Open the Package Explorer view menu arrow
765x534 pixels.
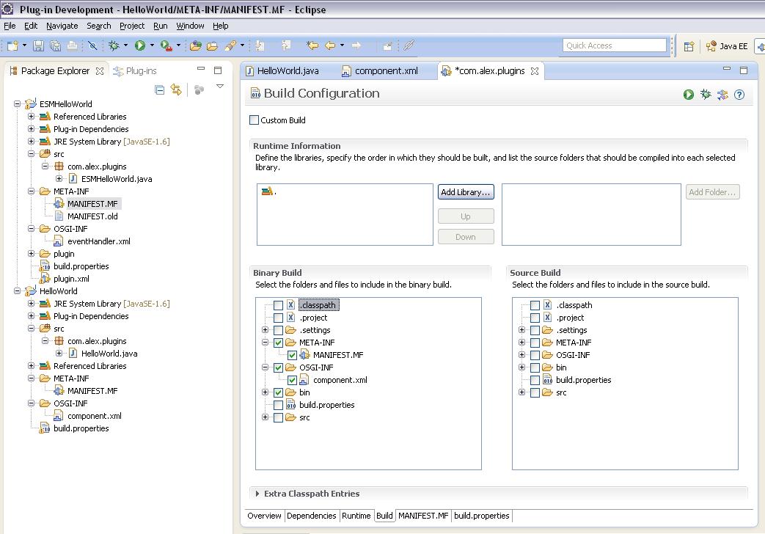(x=220, y=87)
